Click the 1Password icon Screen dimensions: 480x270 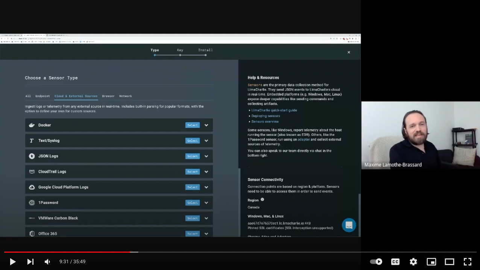[32, 203]
